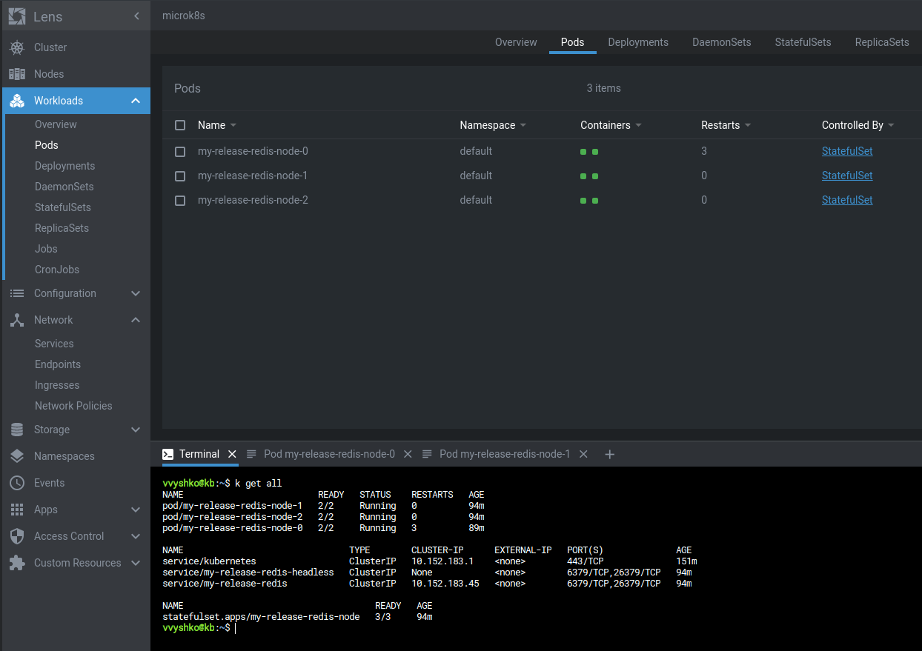This screenshot has width=922, height=651.
Task: Add a new dock tab with plus
Action: coord(610,454)
